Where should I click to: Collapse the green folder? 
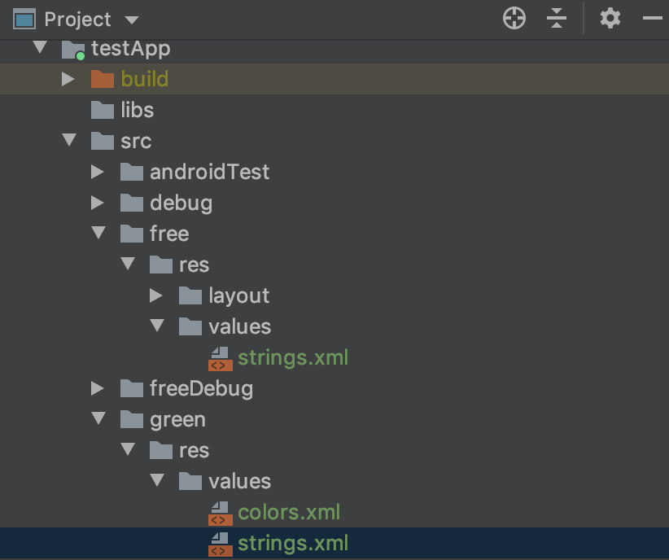pyautogui.click(x=98, y=418)
